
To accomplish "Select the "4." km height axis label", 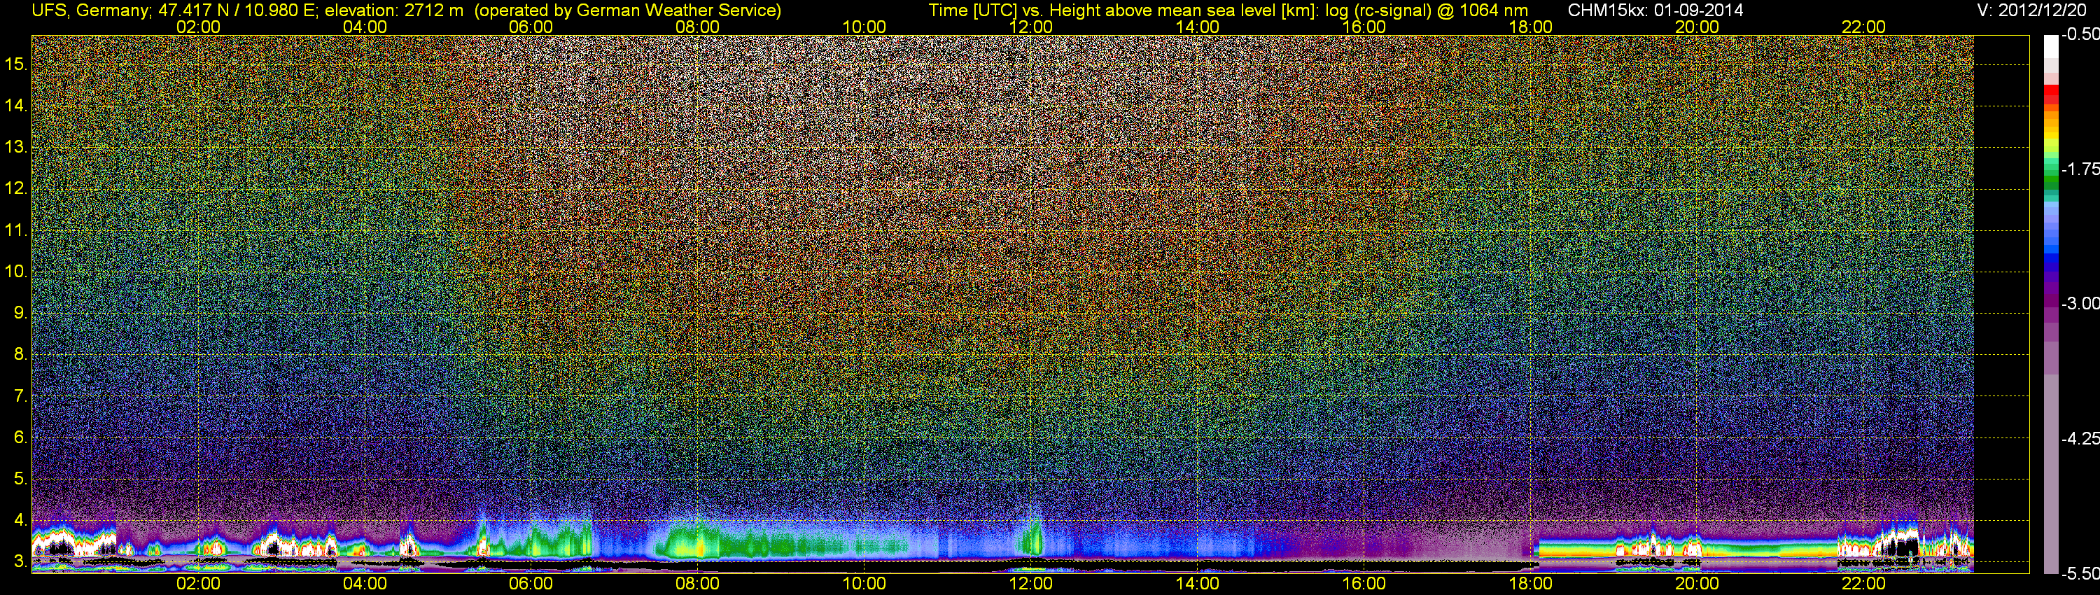I will pyautogui.click(x=20, y=520).
